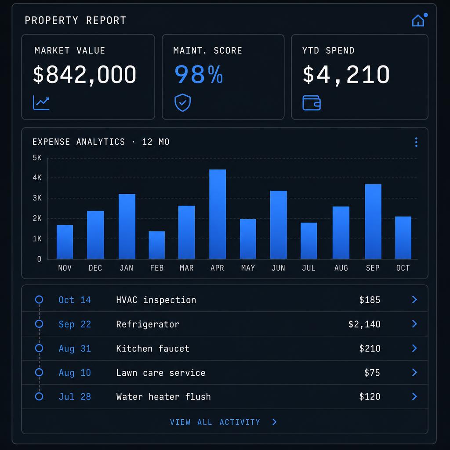
Task: Click the View All Activity link
Action: 223,422
